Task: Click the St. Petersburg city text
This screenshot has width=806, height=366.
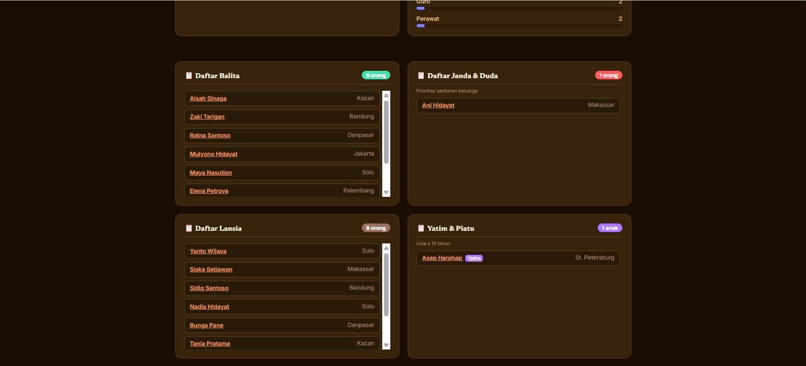Action: 595,257
